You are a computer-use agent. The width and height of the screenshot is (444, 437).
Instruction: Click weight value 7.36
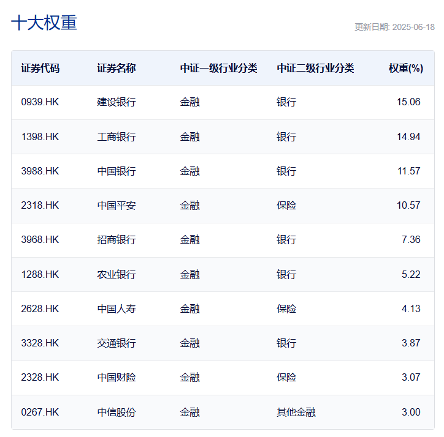click(411, 240)
